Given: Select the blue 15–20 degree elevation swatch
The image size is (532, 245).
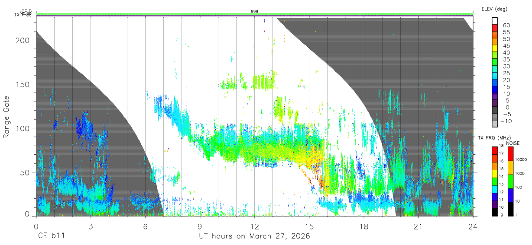Looking at the screenshot, I should 495,83.
